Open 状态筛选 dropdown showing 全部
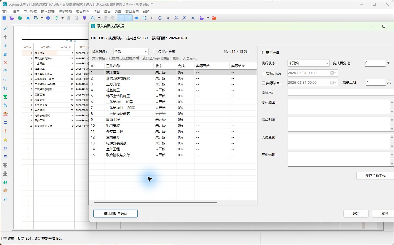The image size is (394, 245). (x=131, y=52)
